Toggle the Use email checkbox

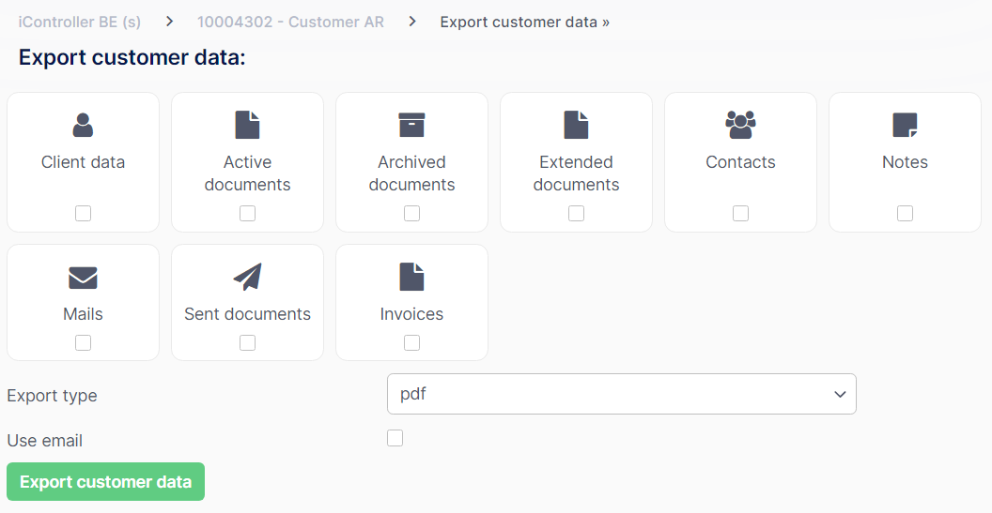[x=395, y=439]
